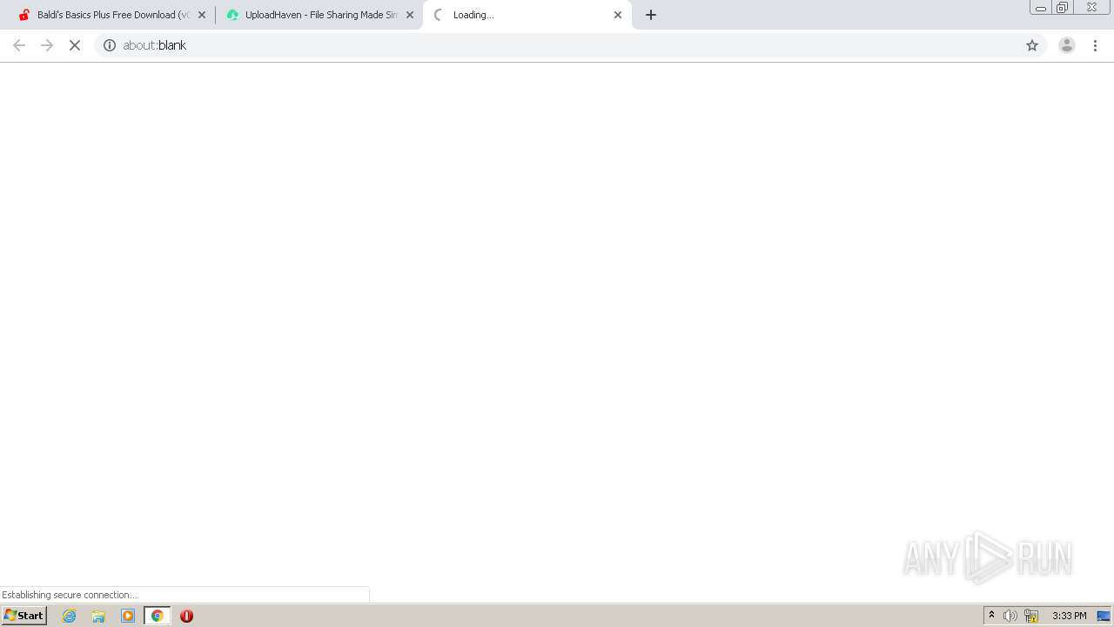Go back to previous page
1114x627 pixels.
tap(19, 45)
